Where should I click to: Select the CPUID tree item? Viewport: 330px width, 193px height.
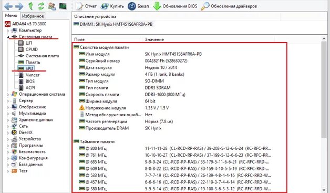click(28, 49)
